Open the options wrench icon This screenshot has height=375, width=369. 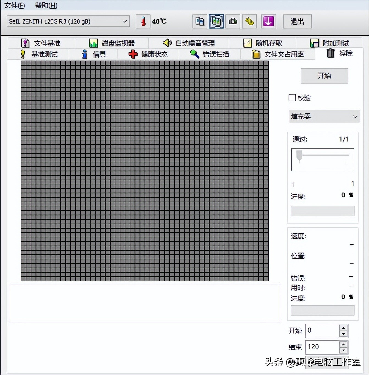click(249, 21)
